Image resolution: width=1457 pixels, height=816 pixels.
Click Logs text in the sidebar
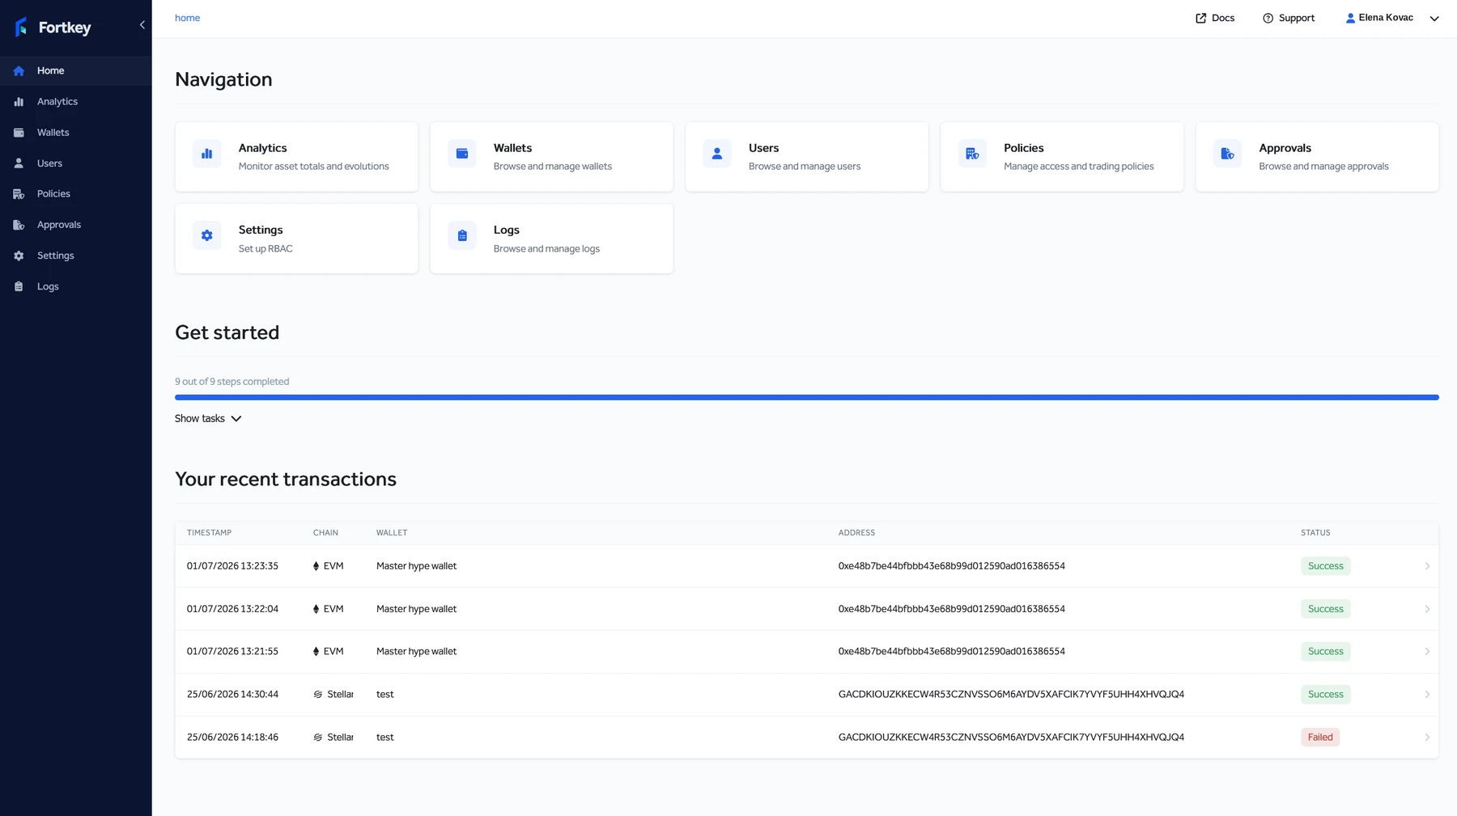[x=48, y=286]
